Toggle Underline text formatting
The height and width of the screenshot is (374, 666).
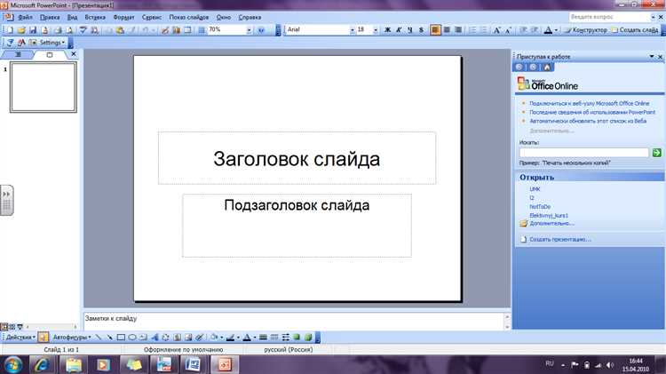tap(409, 30)
